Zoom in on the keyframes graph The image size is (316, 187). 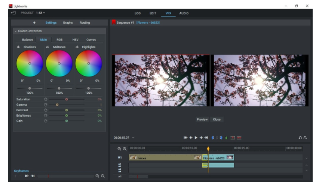(x=97, y=176)
